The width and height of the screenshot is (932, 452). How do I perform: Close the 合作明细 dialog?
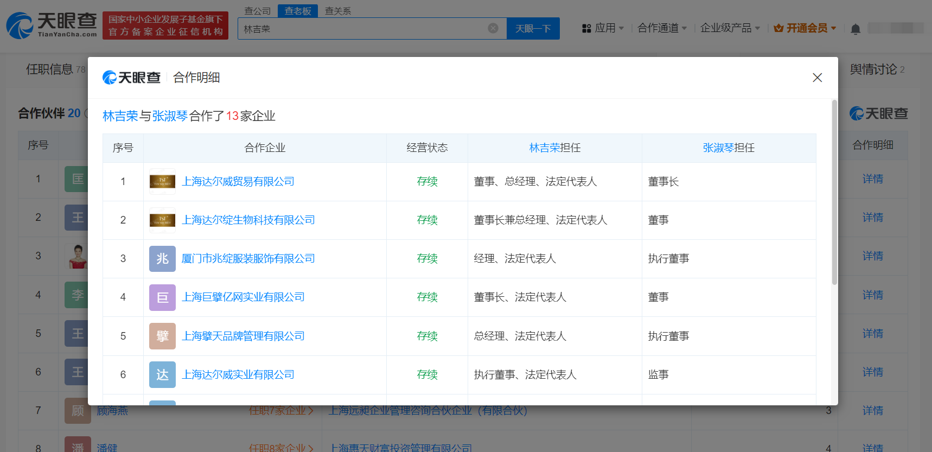818,78
